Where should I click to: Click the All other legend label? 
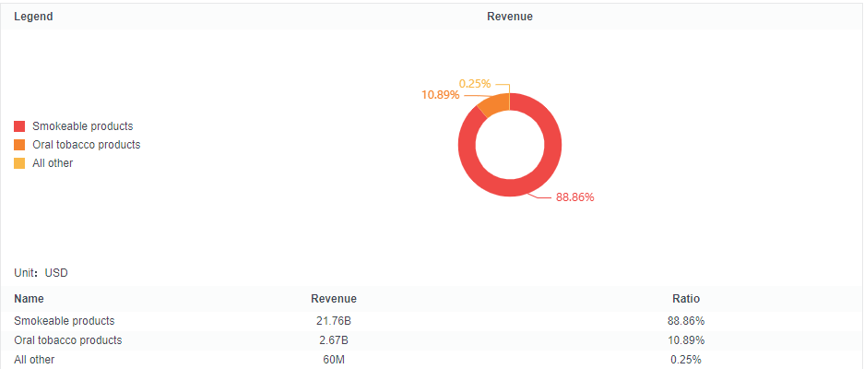(53, 163)
